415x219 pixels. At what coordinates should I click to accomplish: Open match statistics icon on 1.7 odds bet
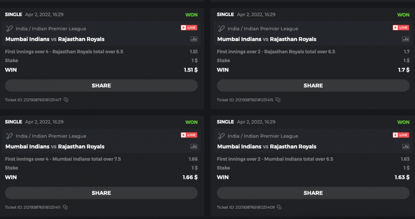click(x=405, y=39)
